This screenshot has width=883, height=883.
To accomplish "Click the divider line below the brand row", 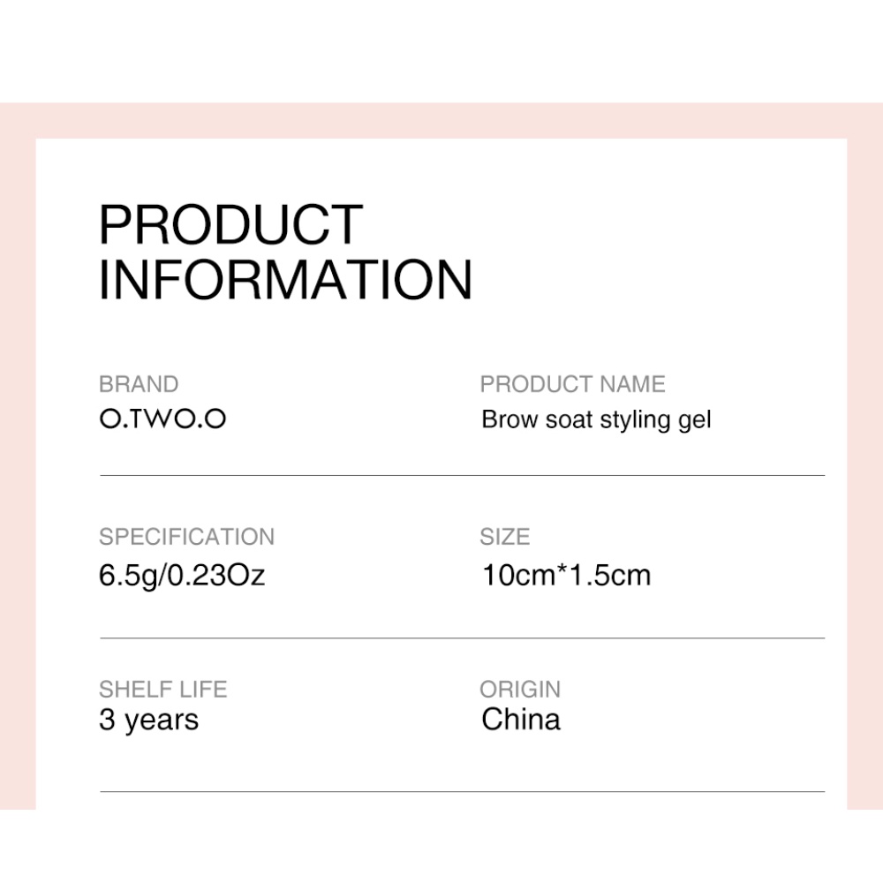I will pyautogui.click(x=462, y=475).
